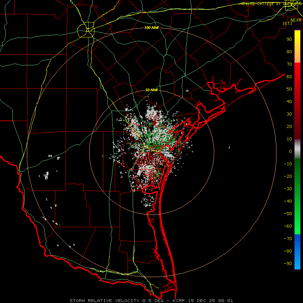Click the -30 value on the velocity scale
This screenshot has width=303, height=303.
pos(288,189)
